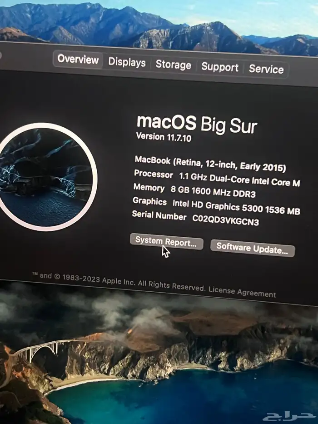Select the serial number value C02QD3VKGCN3

pos(226,220)
